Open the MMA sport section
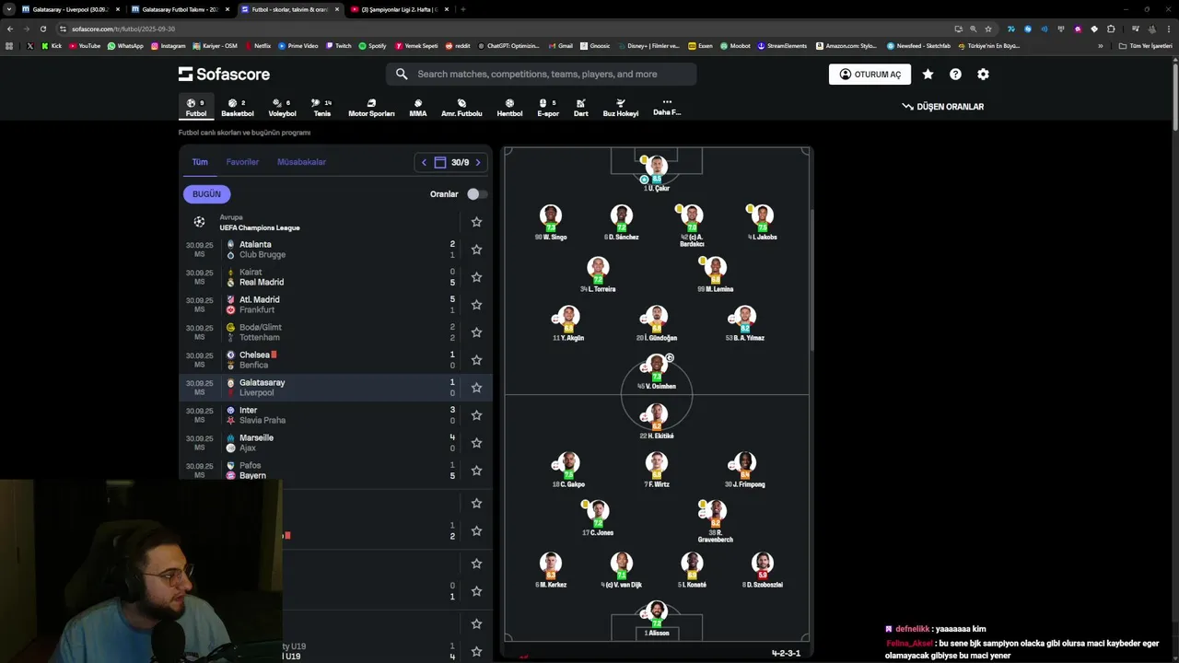This screenshot has height=663, width=1179. click(x=418, y=108)
